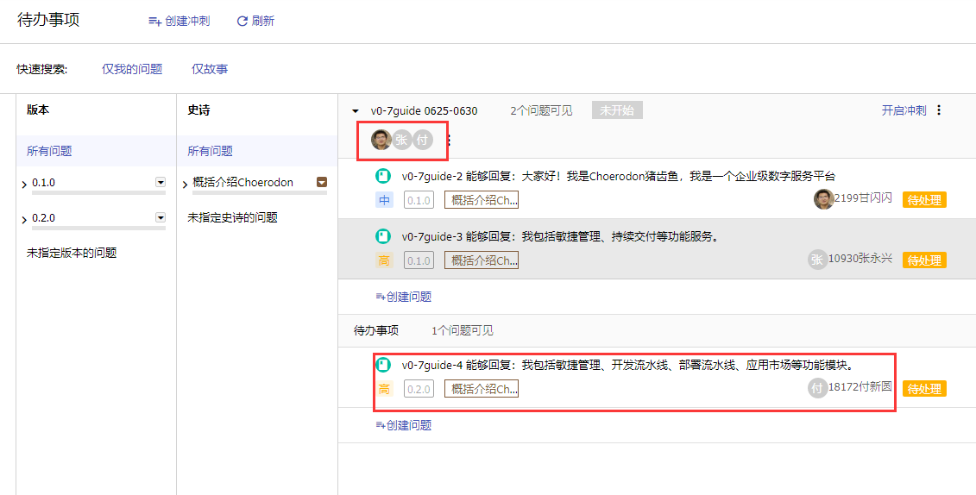Open dropdown menu for version 0.1.0
Viewport: 976px width, 495px height.
click(161, 182)
